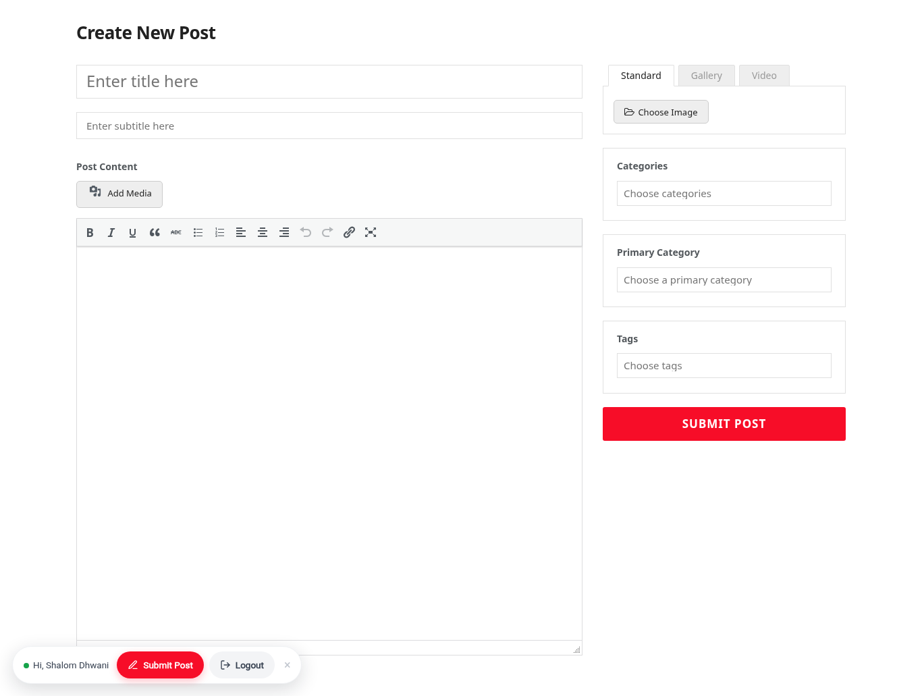Dismiss the floating user bar with the X
The height and width of the screenshot is (696, 922).
[x=288, y=665]
